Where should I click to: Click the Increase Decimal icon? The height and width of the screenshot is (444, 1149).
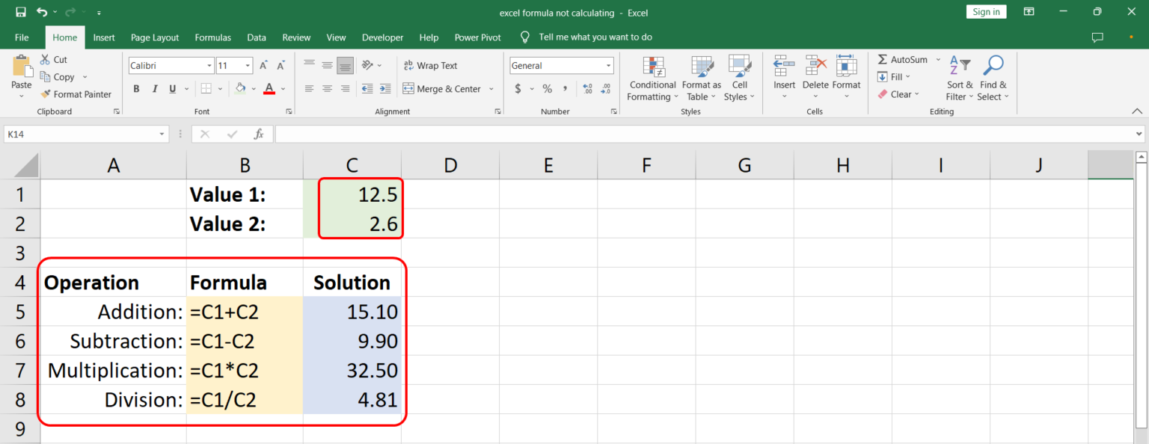[586, 88]
